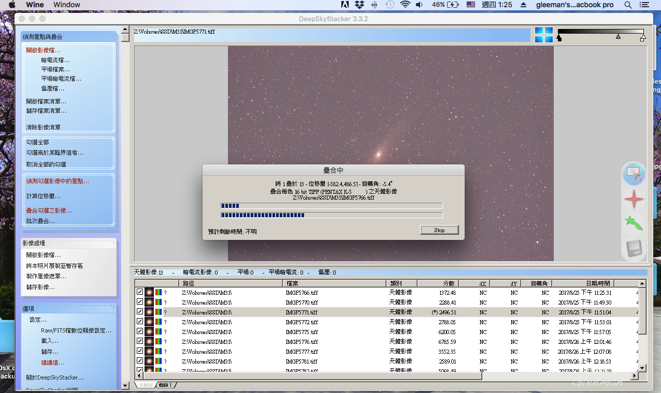
Task: Click the white point gradient slider marker
Action: pos(643,38)
